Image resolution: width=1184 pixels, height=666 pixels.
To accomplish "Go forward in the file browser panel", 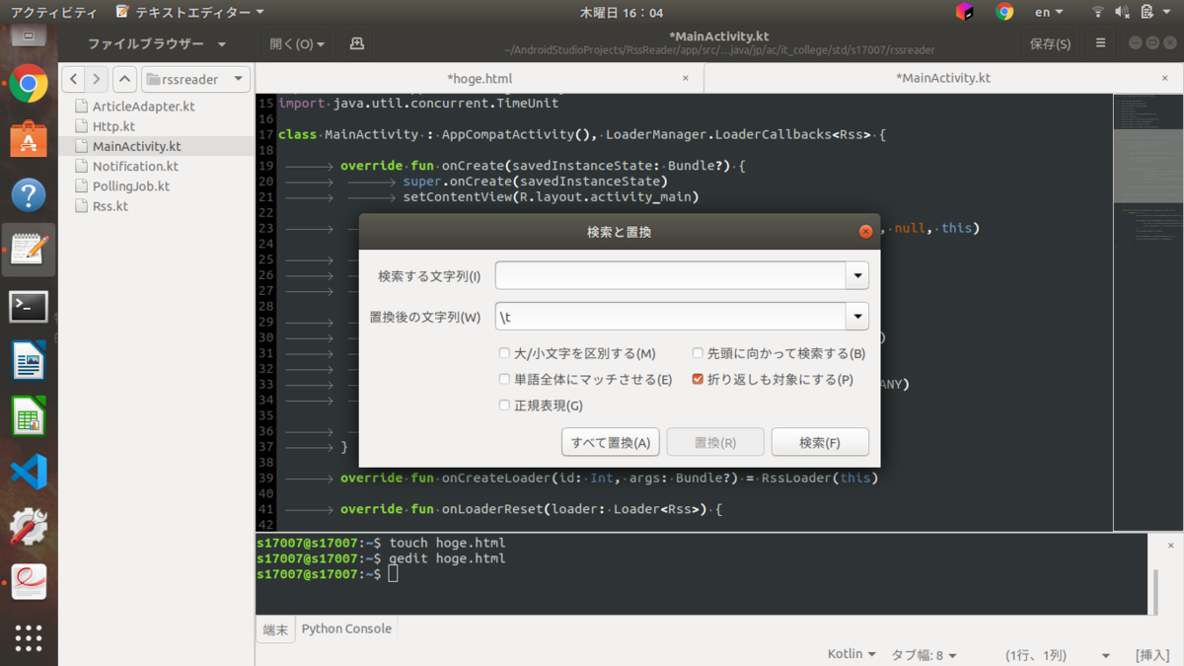I will 97,79.
